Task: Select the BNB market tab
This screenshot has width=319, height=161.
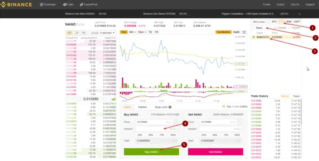Action: [289, 22]
